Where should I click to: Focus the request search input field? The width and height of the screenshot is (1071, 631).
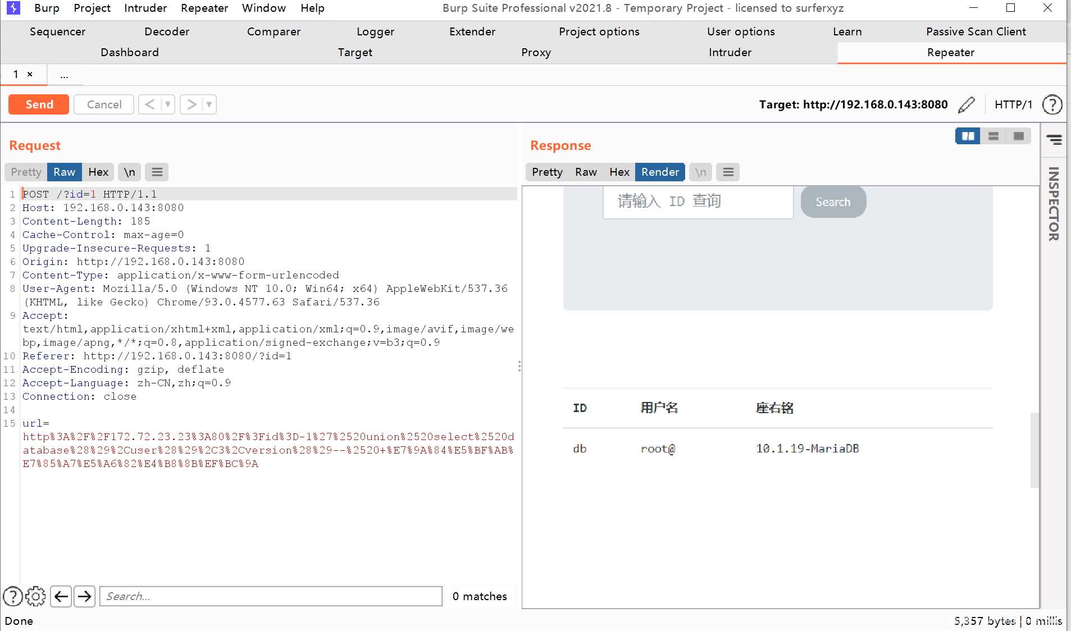pyautogui.click(x=271, y=596)
